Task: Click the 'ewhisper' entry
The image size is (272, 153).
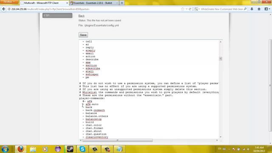Action: pyautogui.click(x=92, y=74)
